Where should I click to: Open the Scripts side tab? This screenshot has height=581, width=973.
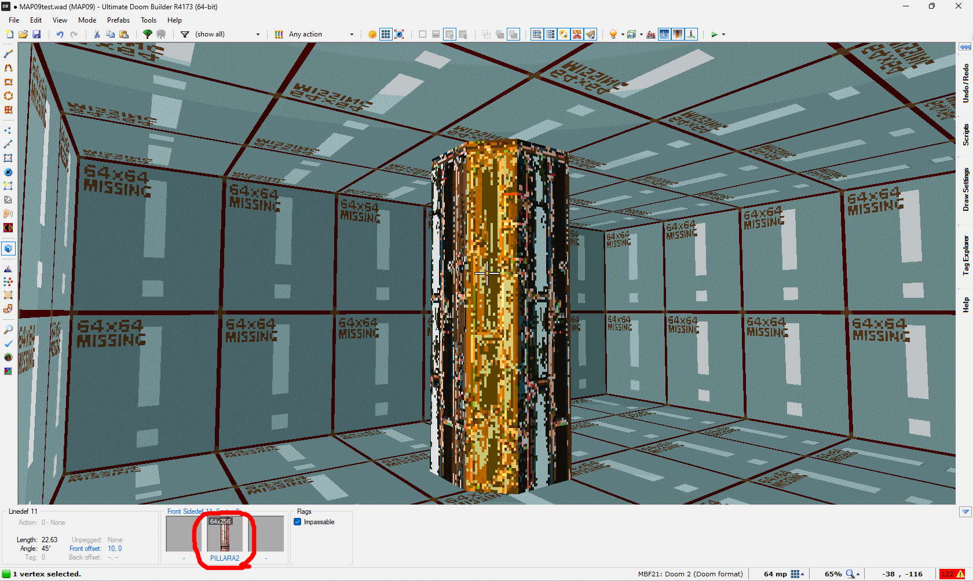(965, 134)
